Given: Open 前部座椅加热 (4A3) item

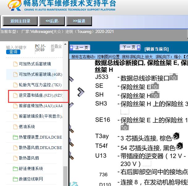Looking at the screenshot, I should 41,106.
